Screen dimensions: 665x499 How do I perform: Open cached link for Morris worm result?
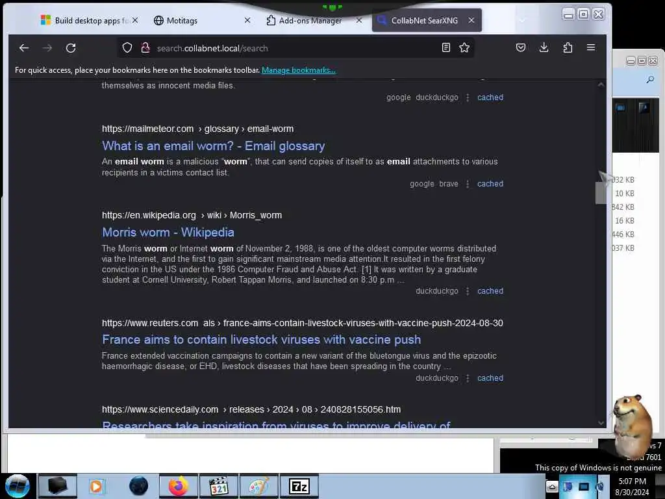click(490, 291)
